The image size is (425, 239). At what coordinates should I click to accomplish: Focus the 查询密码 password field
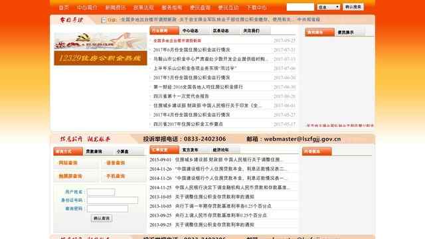108,208
